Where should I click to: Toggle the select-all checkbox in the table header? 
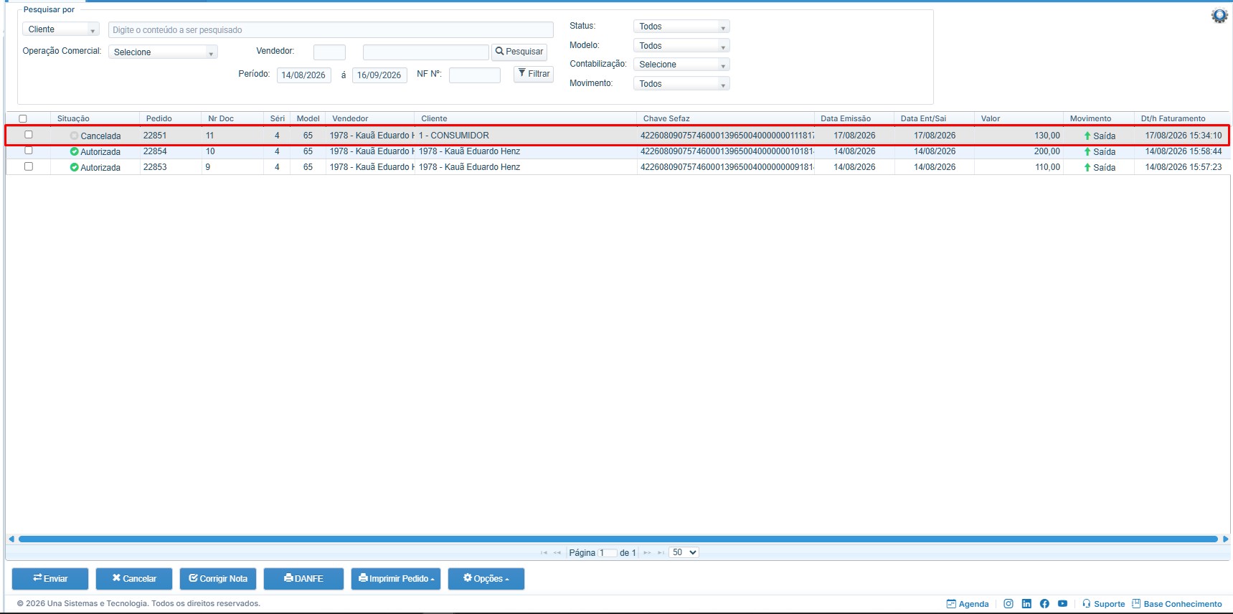click(23, 119)
